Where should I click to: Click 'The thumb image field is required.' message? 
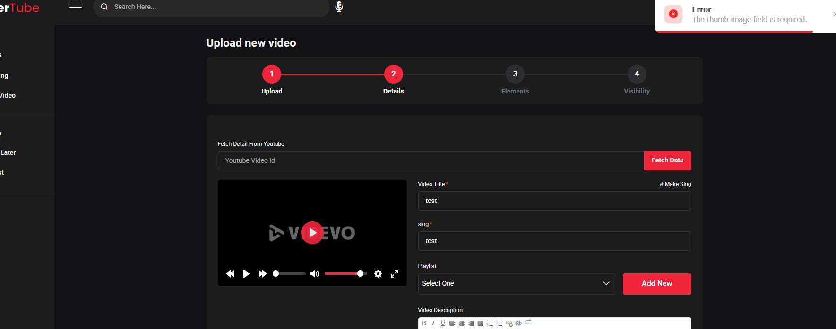[x=749, y=19]
